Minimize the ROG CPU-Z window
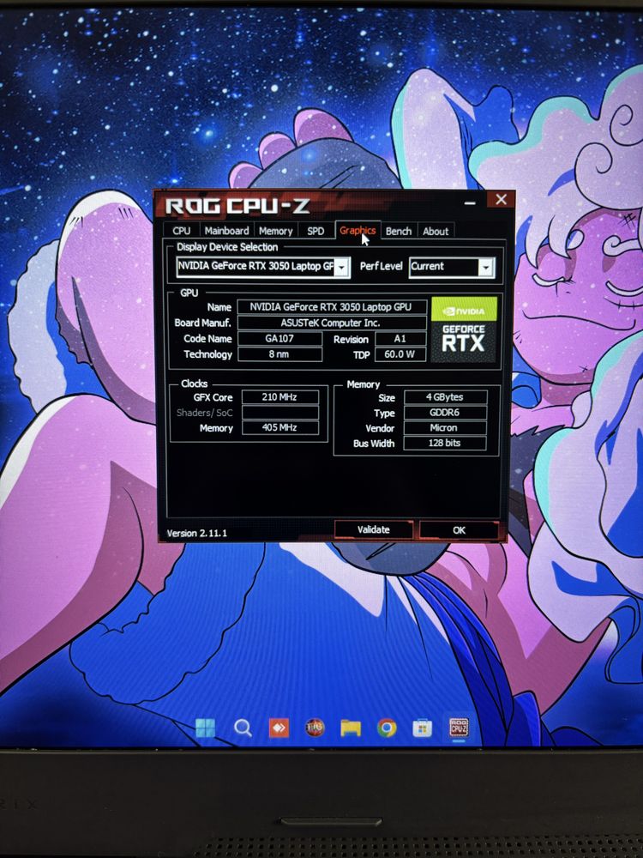Viewport: 643px width, 858px height. (469, 202)
